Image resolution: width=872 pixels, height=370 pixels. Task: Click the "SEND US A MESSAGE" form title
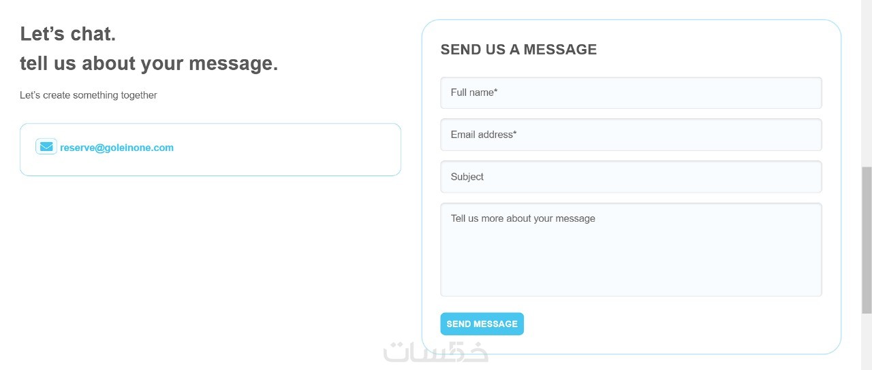click(518, 50)
